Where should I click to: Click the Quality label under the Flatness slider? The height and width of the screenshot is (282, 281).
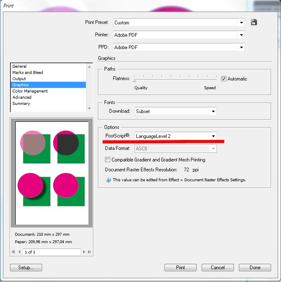(141, 88)
